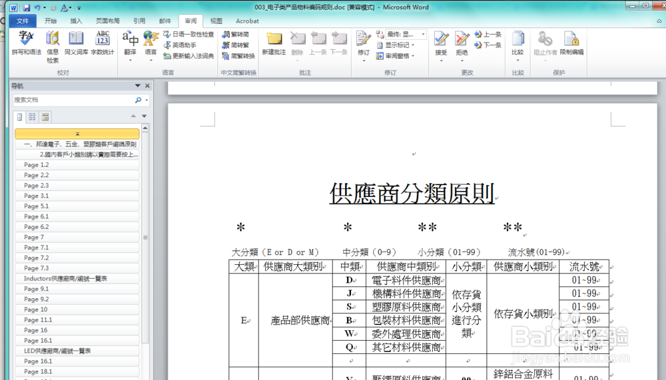The image size is (666, 380).
Task: Click the document title 供應商分類原則
Action: pos(412,194)
